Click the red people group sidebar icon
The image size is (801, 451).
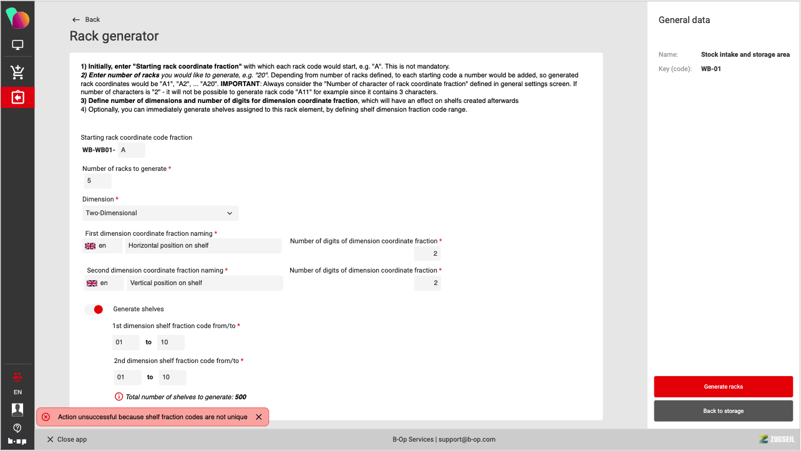[x=17, y=376]
